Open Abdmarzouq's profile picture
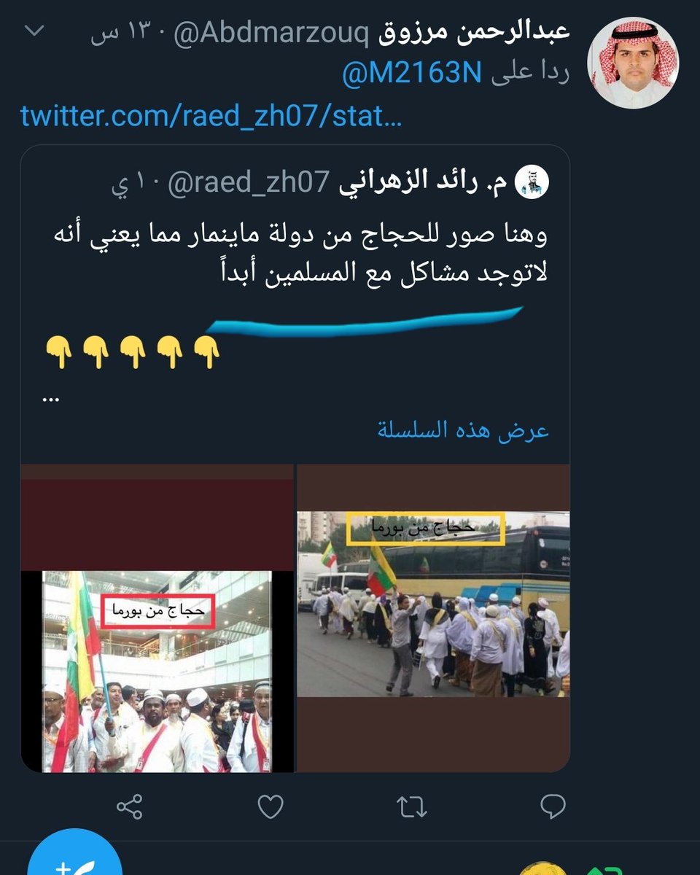The height and width of the screenshot is (875, 700). pyautogui.click(x=633, y=63)
